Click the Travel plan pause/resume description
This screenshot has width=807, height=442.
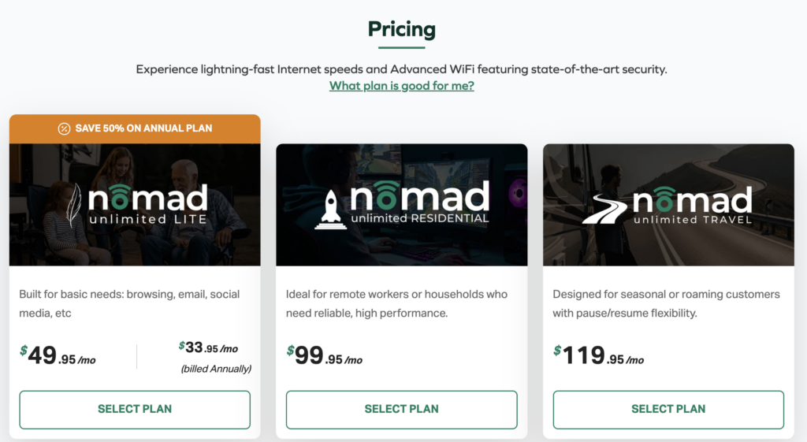tap(666, 303)
